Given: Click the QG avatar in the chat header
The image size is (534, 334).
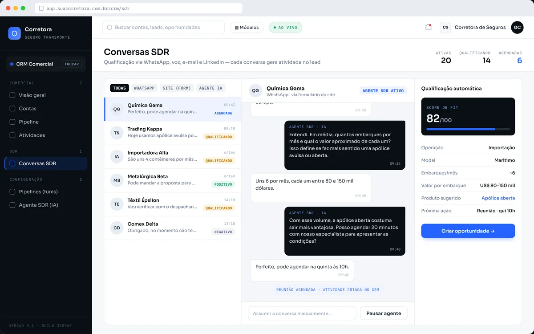Looking at the screenshot, I should [255, 90].
